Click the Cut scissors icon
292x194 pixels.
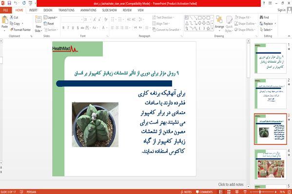pyautogui.click(x=12, y=18)
